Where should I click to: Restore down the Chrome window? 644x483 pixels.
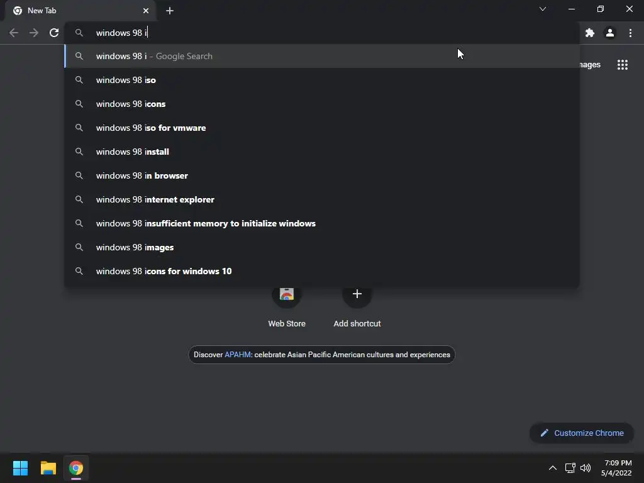click(x=601, y=9)
